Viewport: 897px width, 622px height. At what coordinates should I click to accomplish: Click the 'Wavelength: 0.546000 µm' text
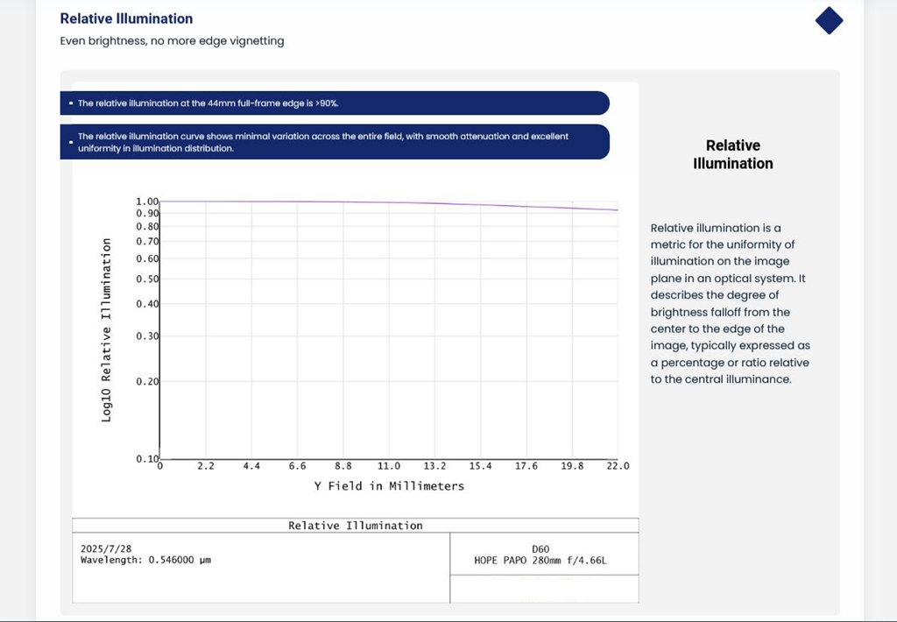(145, 559)
